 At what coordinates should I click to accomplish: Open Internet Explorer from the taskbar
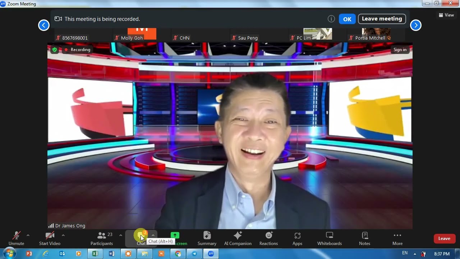(46, 254)
